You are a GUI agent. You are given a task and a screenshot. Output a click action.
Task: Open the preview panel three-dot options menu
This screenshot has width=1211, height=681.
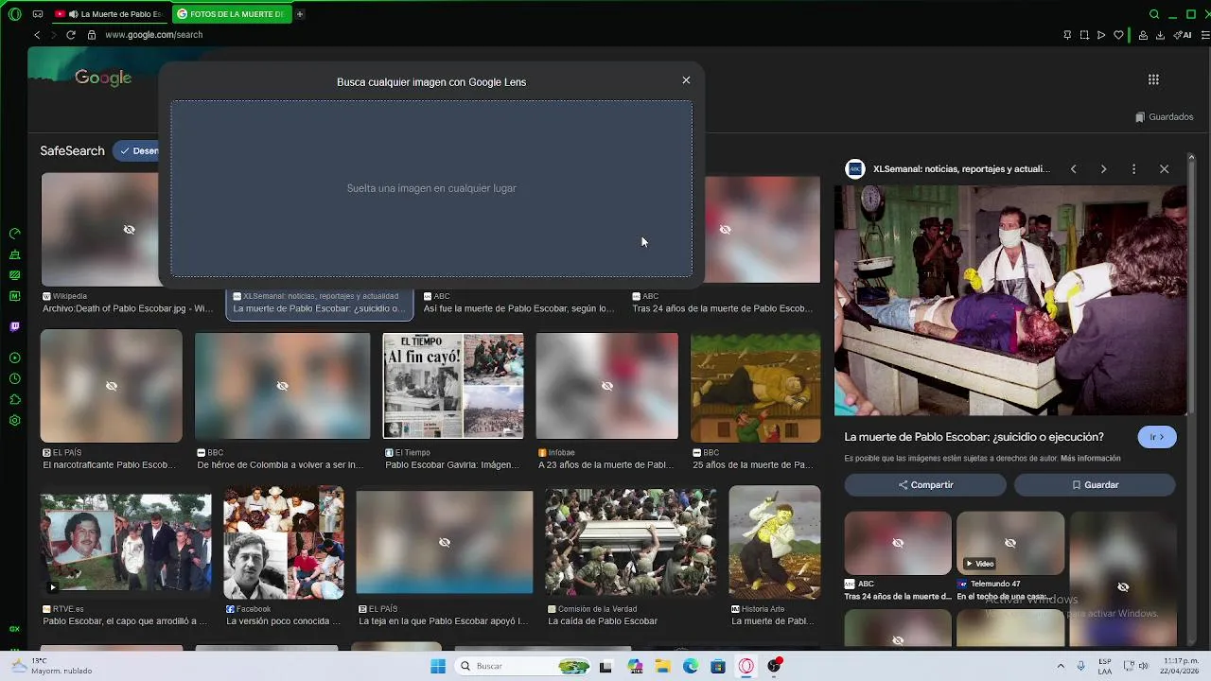(1133, 169)
